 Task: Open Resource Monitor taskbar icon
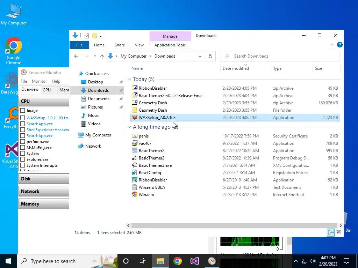(x=212, y=261)
